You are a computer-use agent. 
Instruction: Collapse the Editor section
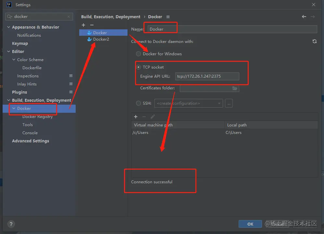pyautogui.click(x=9, y=52)
